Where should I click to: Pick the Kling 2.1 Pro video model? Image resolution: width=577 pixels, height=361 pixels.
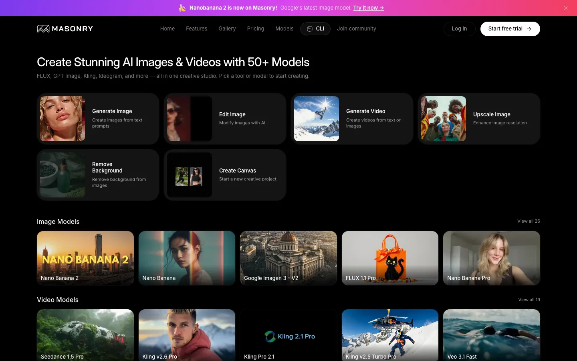pos(288,335)
